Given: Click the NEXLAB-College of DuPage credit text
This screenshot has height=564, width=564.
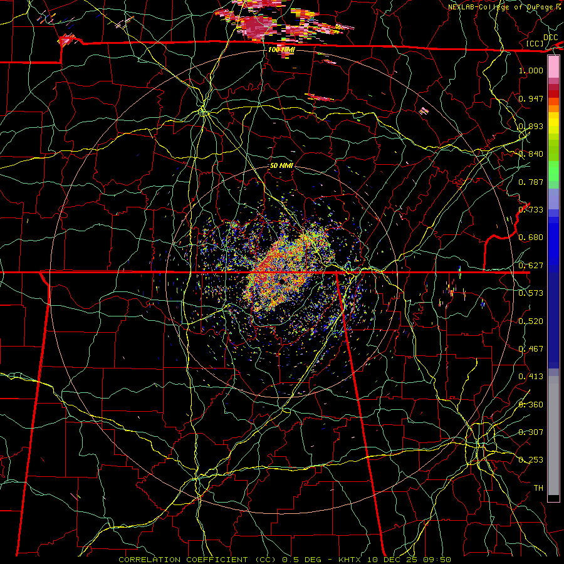Looking at the screenshot, I should coord(504,7).
